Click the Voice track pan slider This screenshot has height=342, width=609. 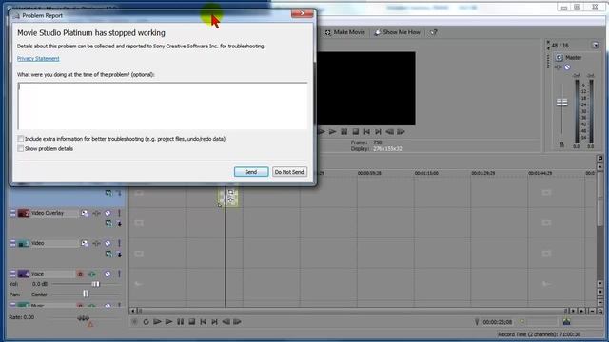86,294
